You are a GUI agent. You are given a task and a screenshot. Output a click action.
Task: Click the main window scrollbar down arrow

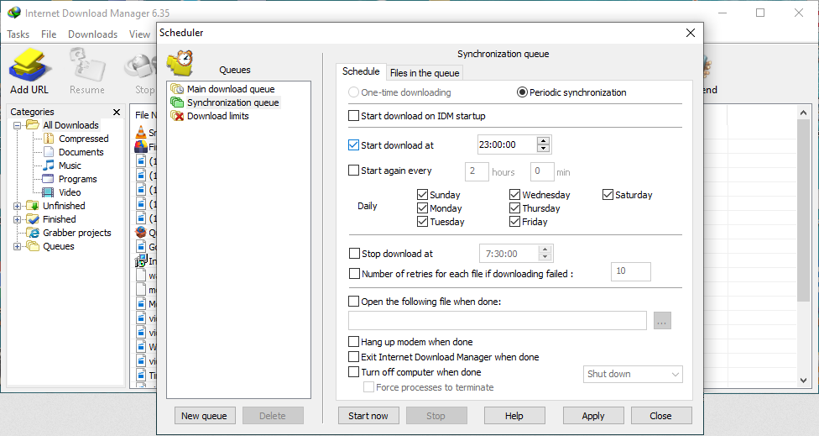point(804,381)
